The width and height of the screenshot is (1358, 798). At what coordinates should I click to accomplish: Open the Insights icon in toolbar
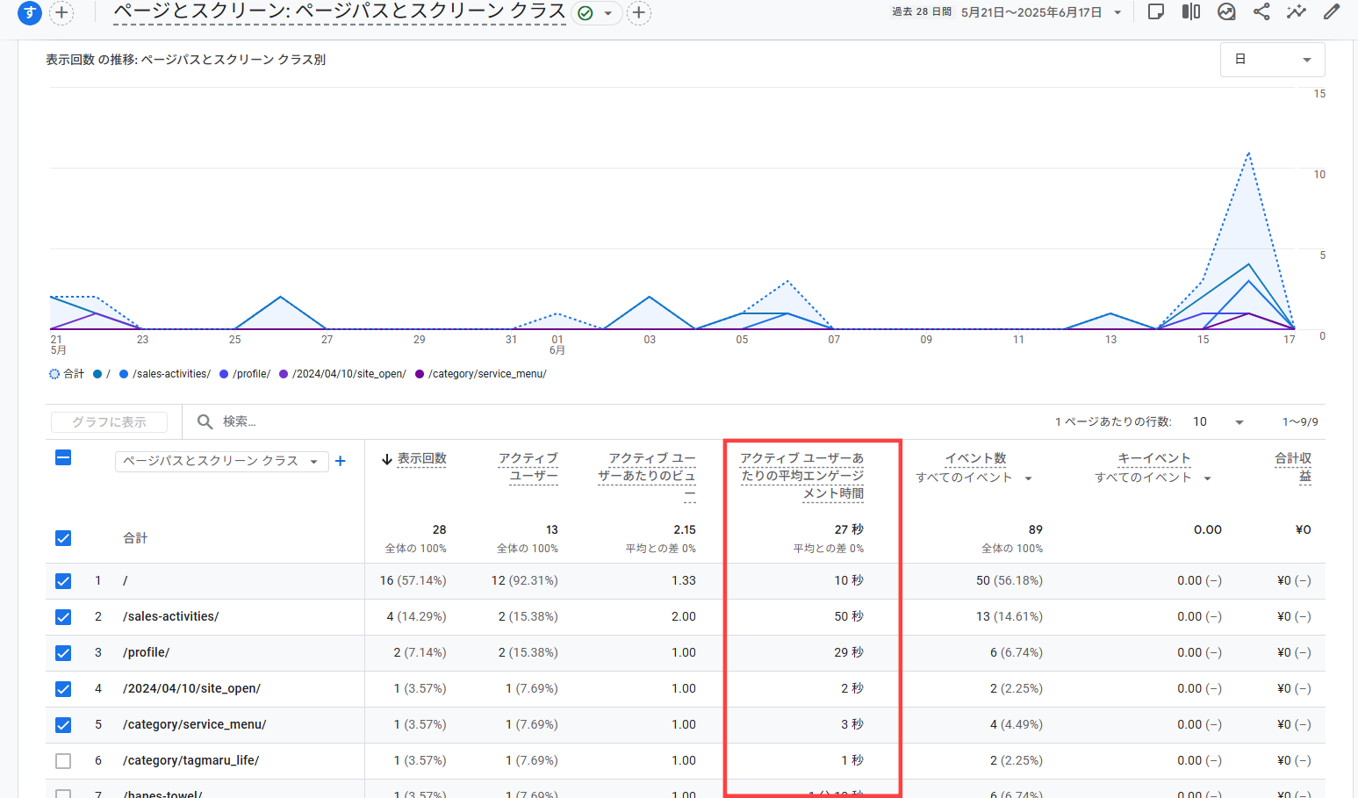(1226, 12)
